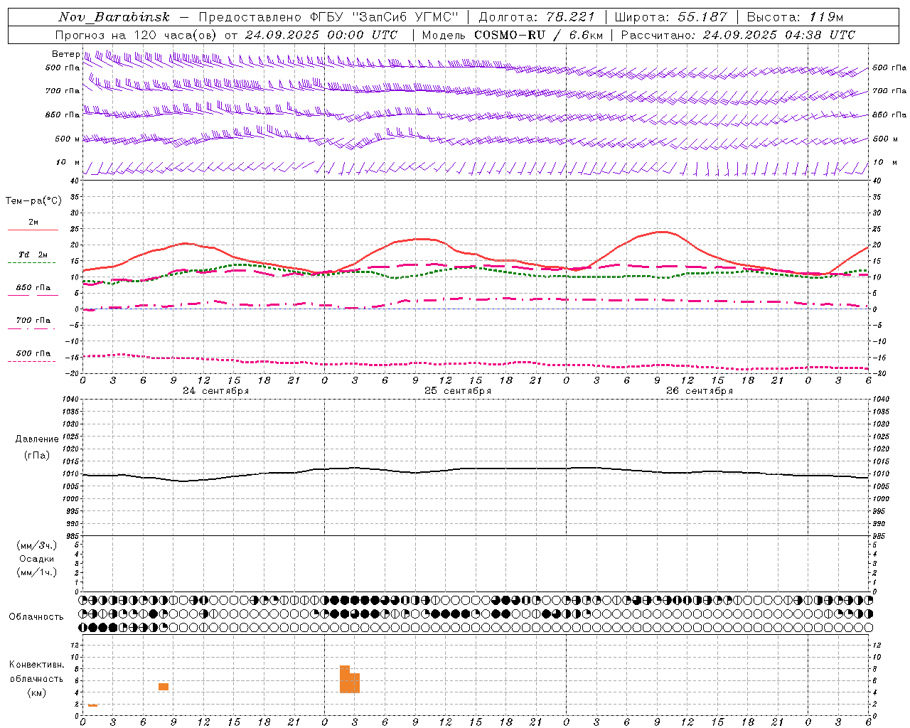The image size is (910, 728).
Task: Click the Осадки precipitation label
Action: (x=37, y=559)
